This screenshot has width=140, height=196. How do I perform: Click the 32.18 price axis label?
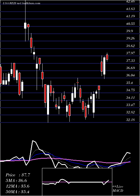[x=130, y=120]
